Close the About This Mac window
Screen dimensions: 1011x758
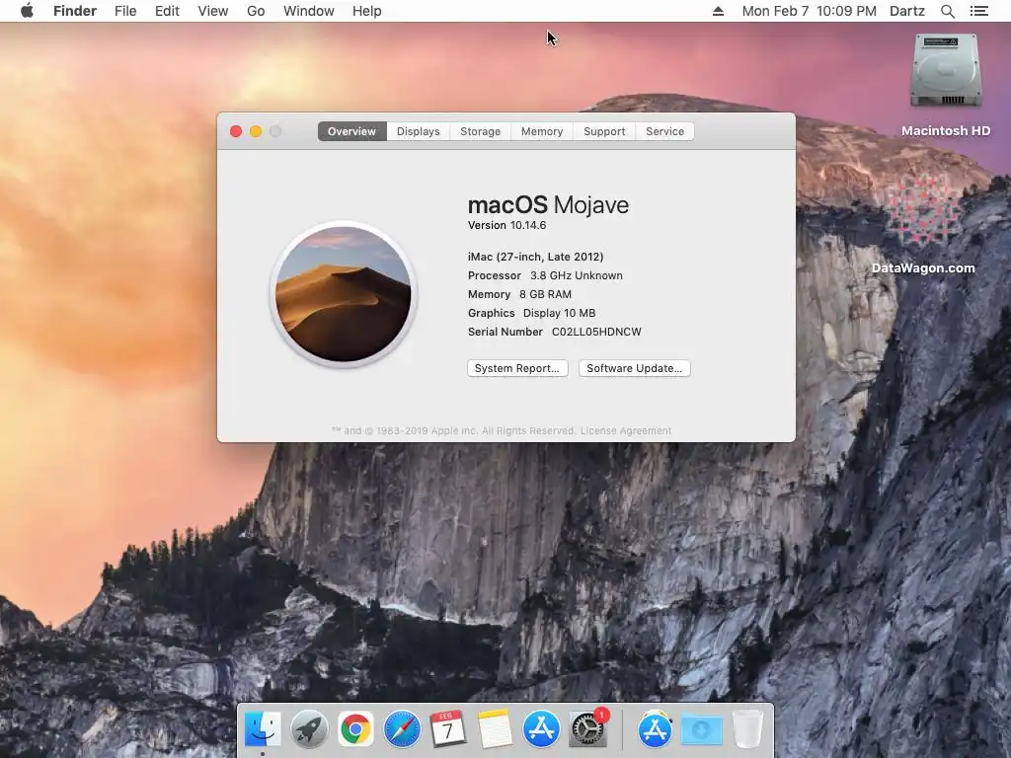[x=236, y=131]
